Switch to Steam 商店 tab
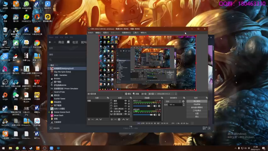The height and width of the screenshot is (151, 268). point(61,42)
